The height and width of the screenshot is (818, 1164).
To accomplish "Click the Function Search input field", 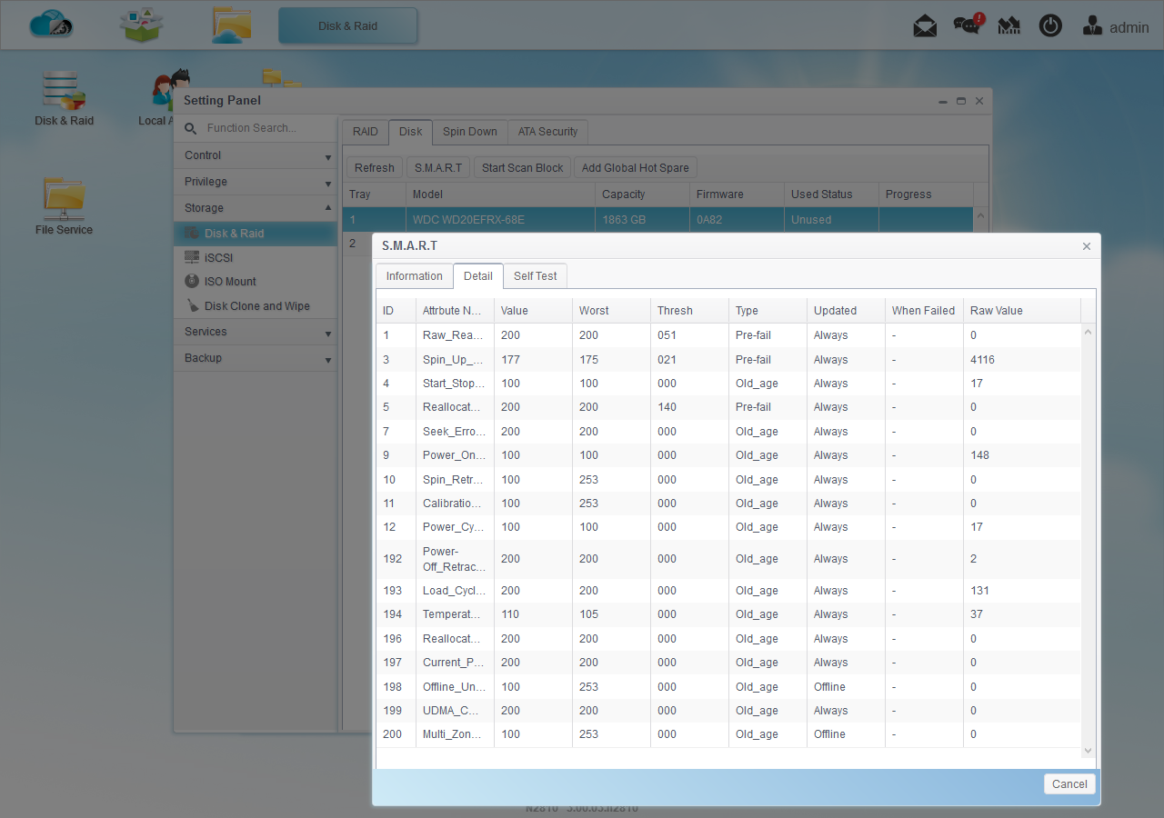I will [x=267, y=128].
